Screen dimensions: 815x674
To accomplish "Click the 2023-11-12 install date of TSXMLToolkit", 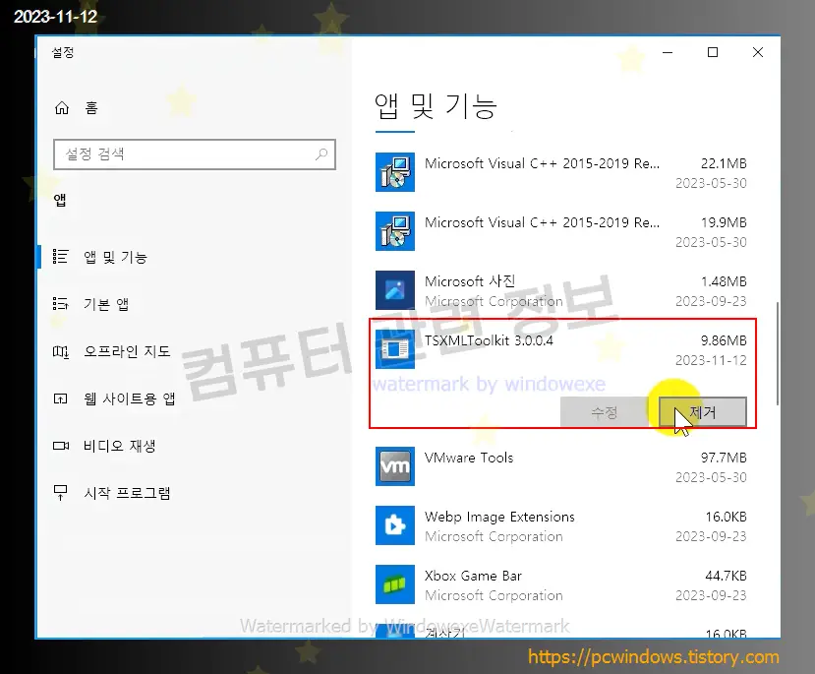I will (x=711, y=360).
